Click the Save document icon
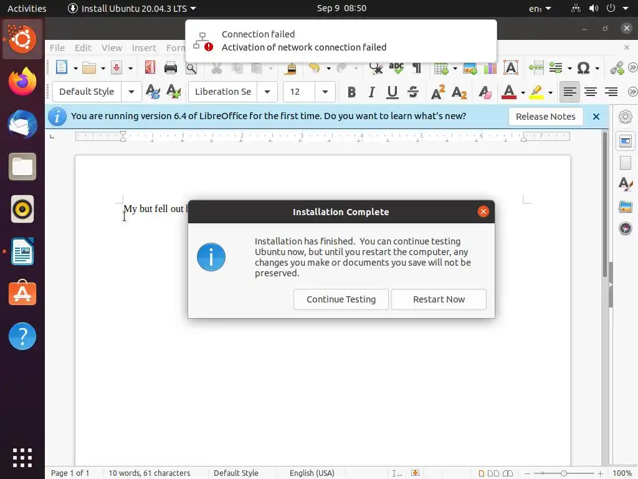 (117, 67)
